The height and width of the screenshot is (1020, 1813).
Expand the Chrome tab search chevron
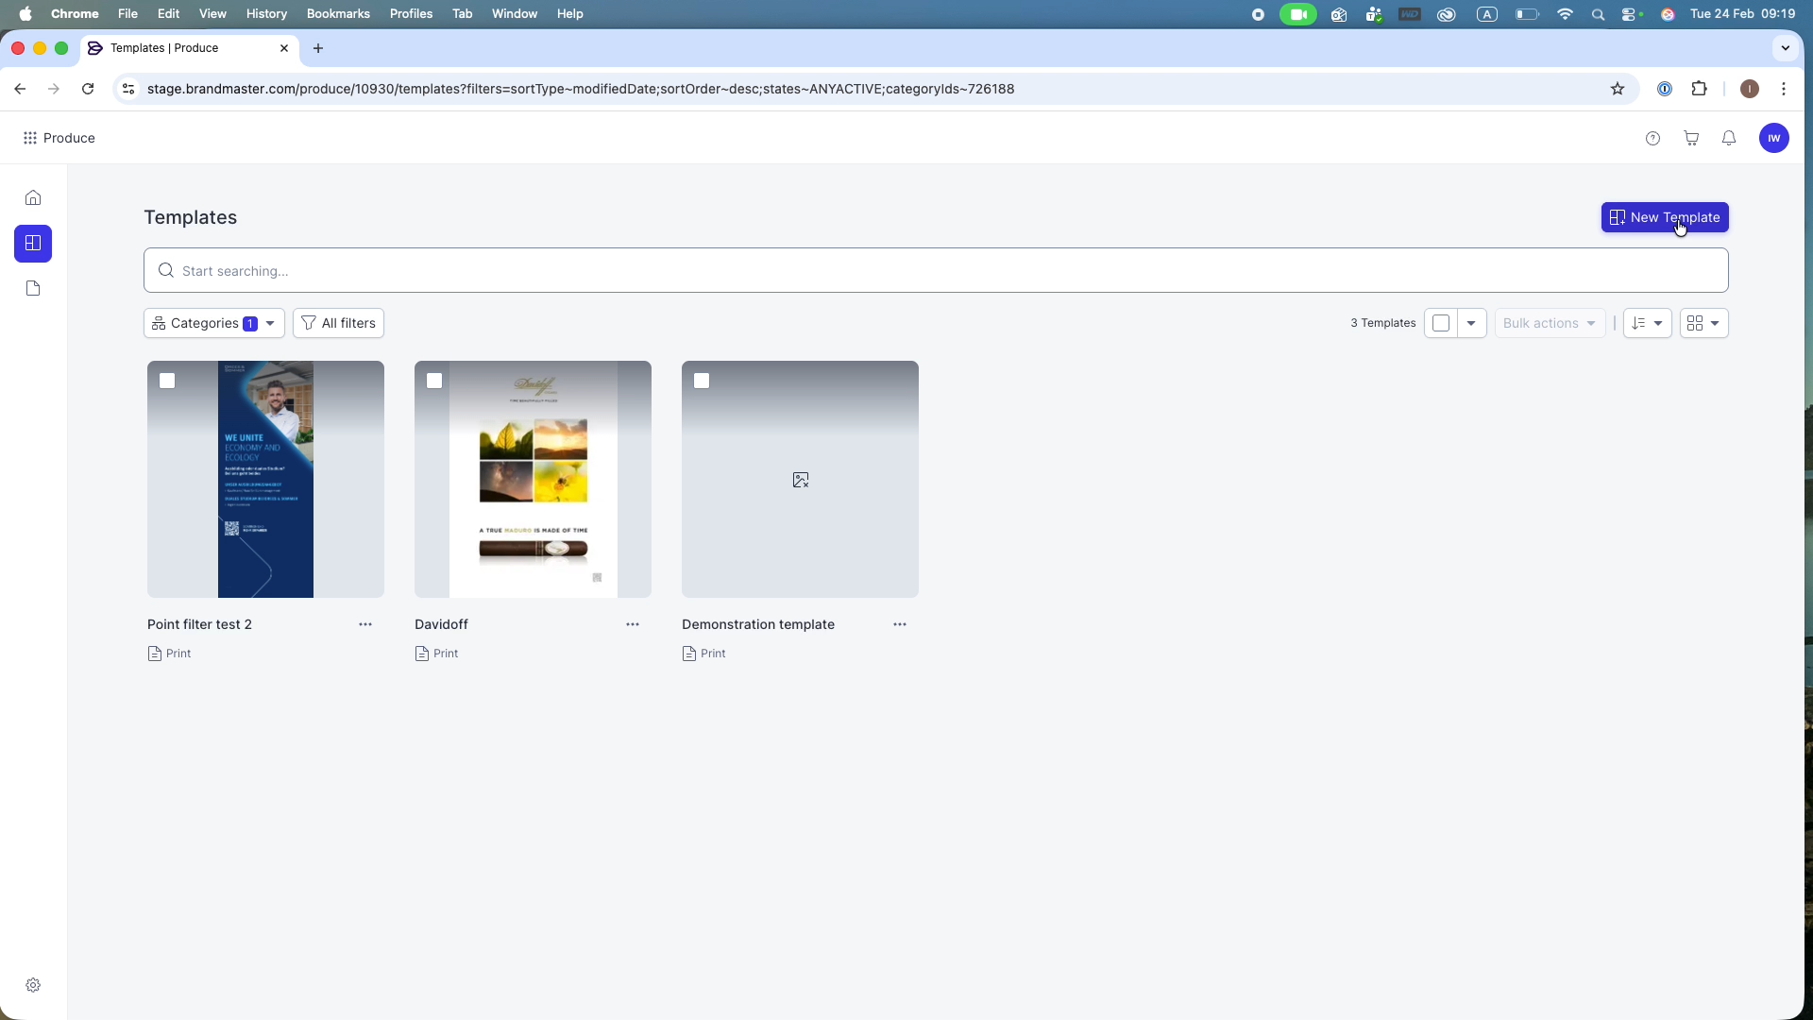pos(1785,48)
